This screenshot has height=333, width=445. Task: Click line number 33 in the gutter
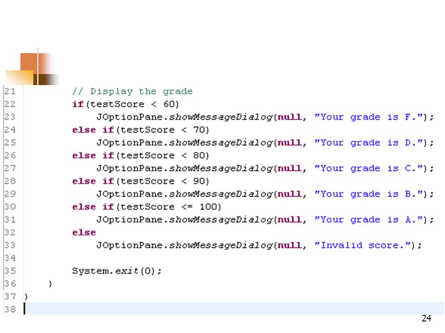(10, 245)
